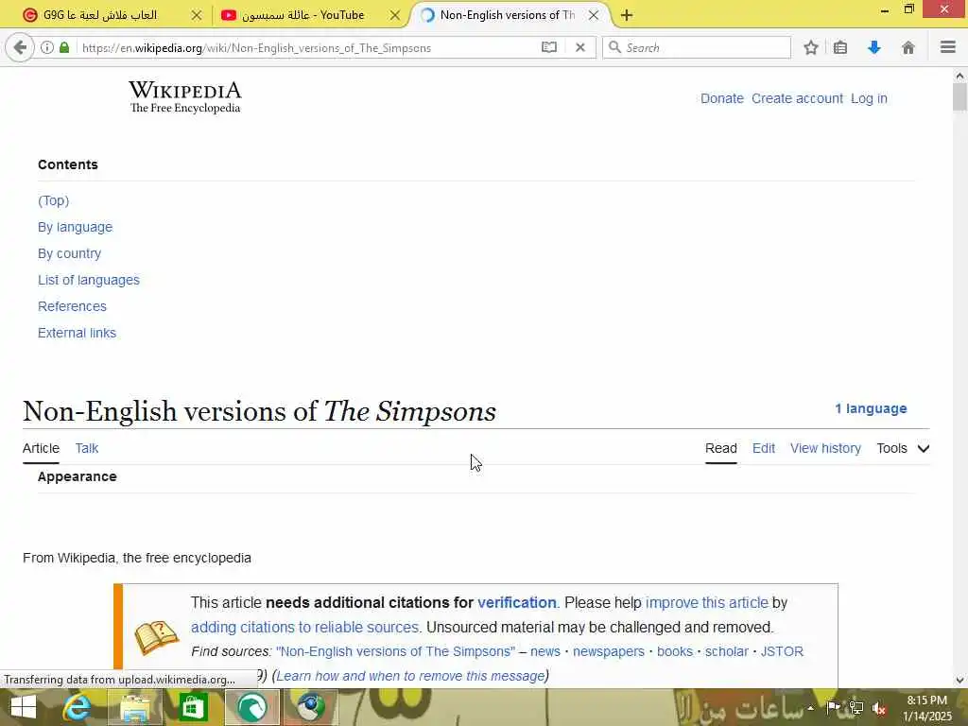Viewport: 968px width, 726px height.
Task: Close the G9G games tab
Action: pyautogui.click(x=197, y=15)
